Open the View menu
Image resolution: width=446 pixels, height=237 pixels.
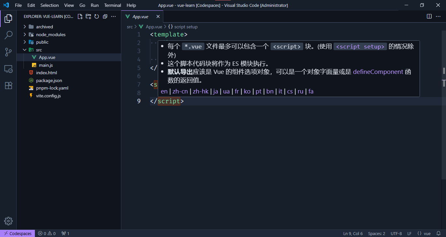click(x=69, y=5)
